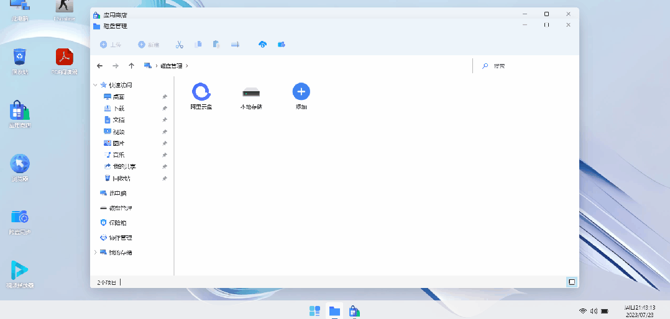Click the 上传 upload button in toolbar
Screen dimensions: 670x319
[110, 44]
